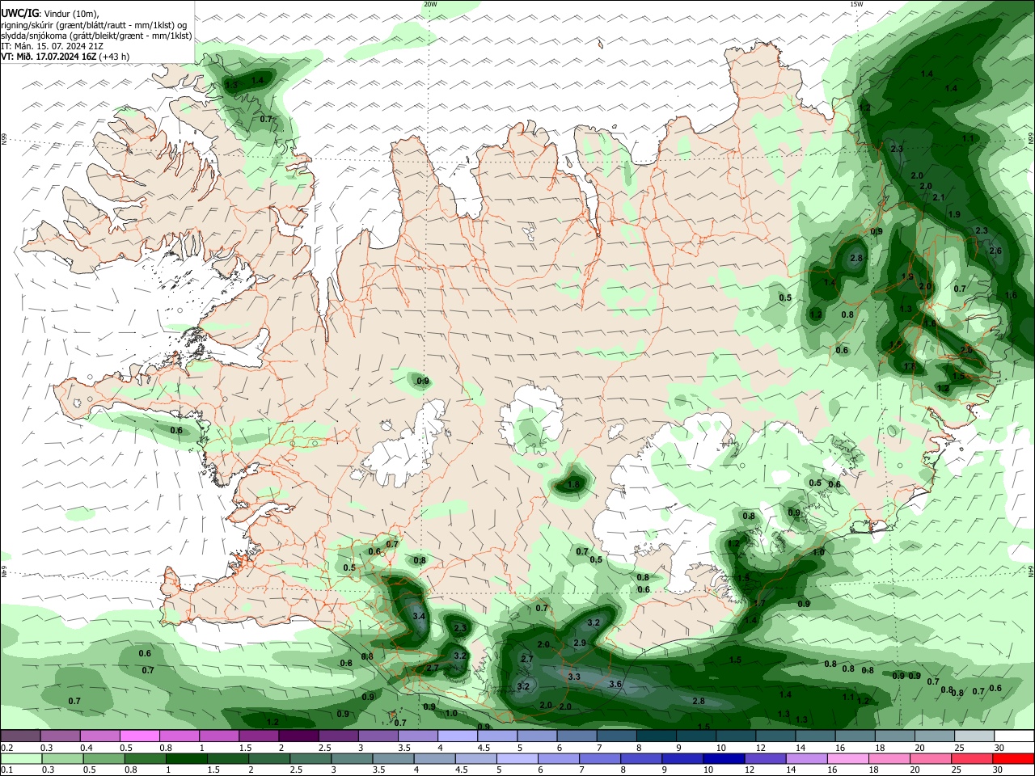
Task: Click the '15W' longitude label at top
Action: 856,4
